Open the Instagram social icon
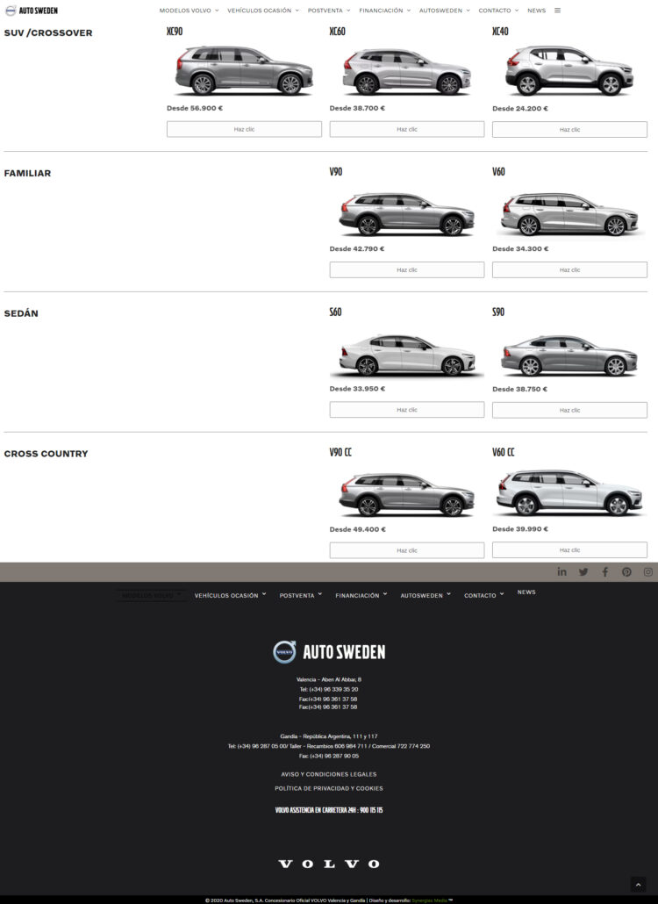The width and height of the screenshot is (658, 904). coord(648,572)
